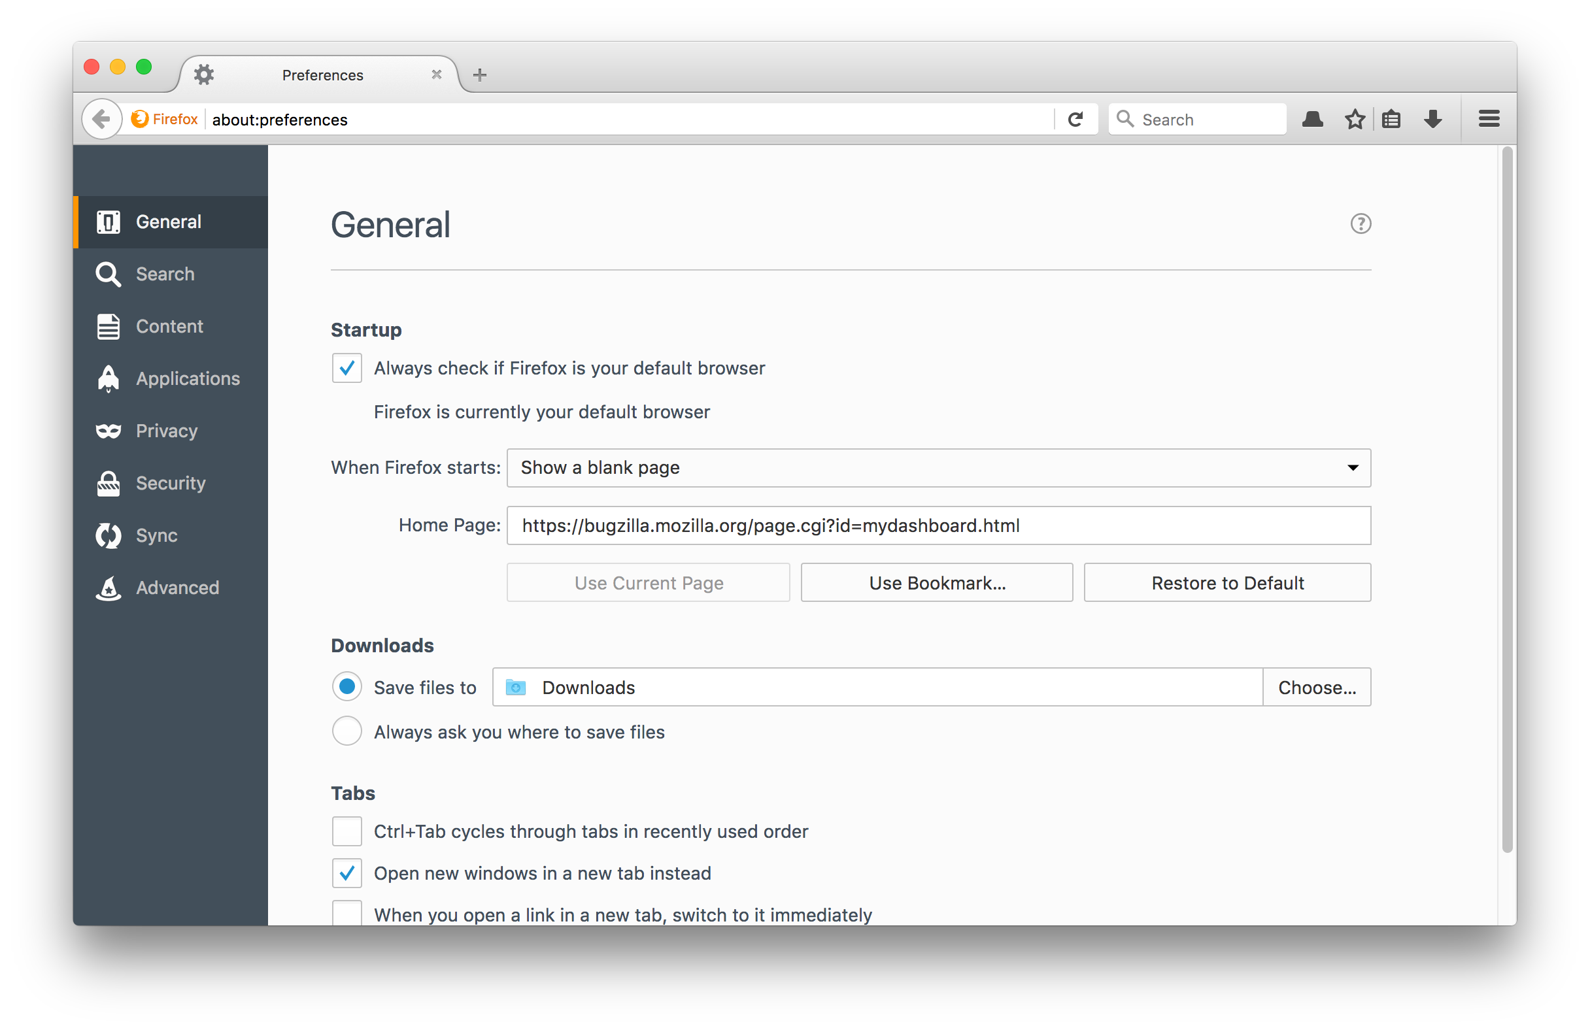Open the Firefox hamburger menu
Image resolution: width=1590 pixels, height=1030 pixels.
tap(1489, 118)
